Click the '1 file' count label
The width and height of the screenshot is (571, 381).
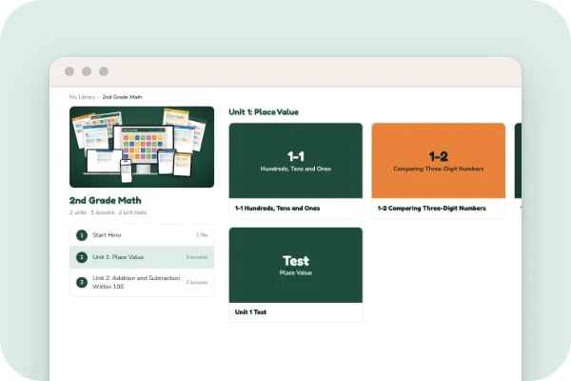202,235
